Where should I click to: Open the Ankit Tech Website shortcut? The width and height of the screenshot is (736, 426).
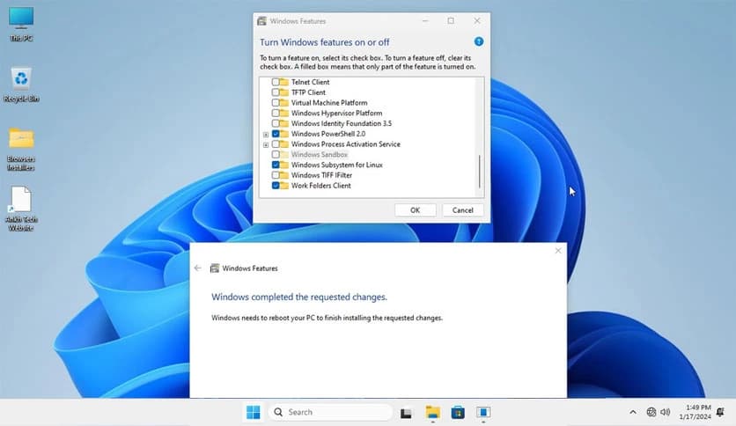pyautogui.click(x=21, y=209)
